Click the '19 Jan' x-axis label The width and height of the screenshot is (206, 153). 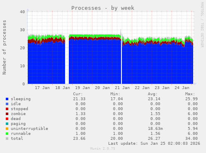click(82, 88)
